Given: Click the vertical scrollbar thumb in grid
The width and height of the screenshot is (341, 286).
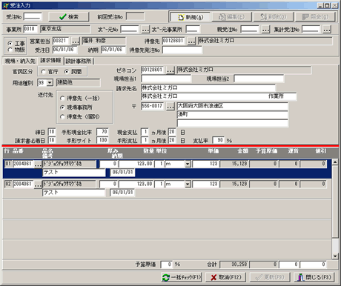Looking at the screenshot, I should (x=335, y=202).
